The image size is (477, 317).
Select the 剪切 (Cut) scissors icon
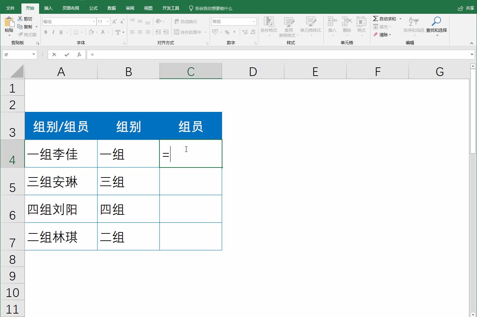[x=21, y=19]
